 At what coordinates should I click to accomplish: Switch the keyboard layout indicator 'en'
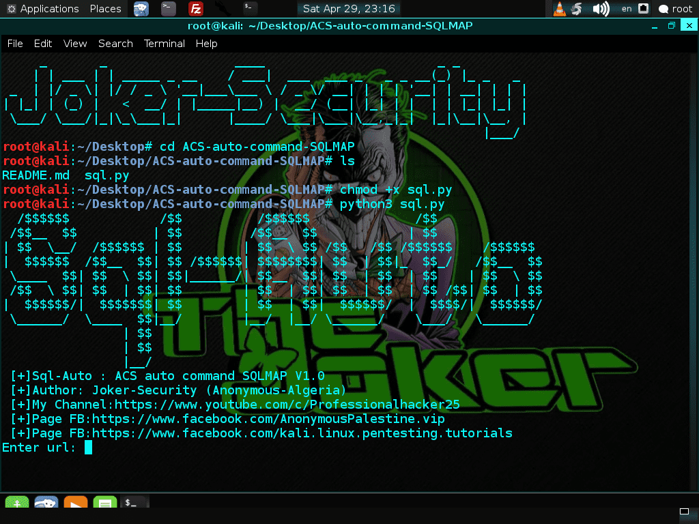626,9
